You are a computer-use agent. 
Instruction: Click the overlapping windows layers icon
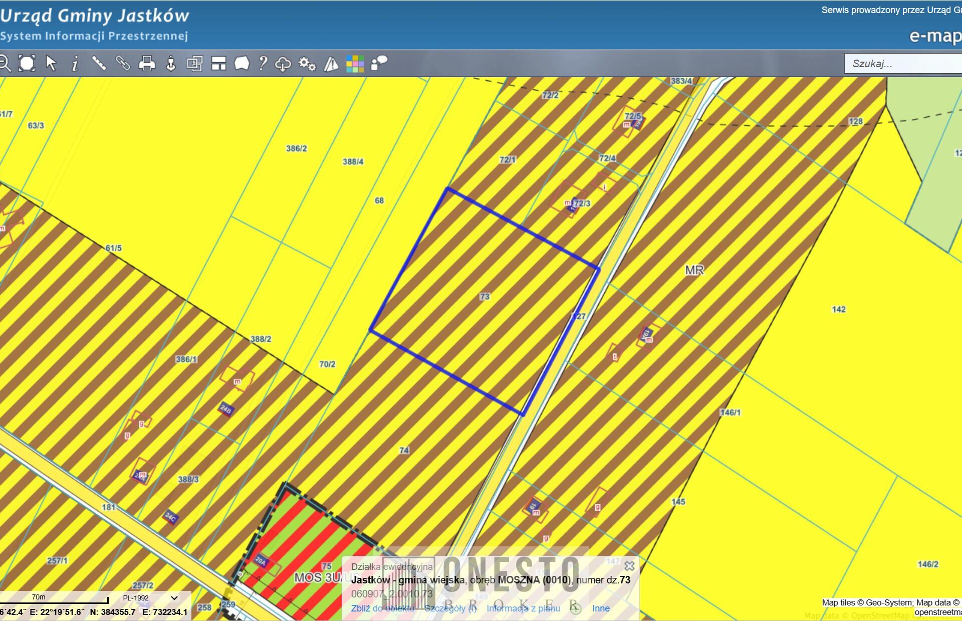click(194, 64)
